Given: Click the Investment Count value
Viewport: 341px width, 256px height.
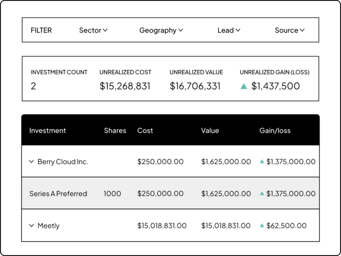Looking at the screenshot, I should (33, 86).
